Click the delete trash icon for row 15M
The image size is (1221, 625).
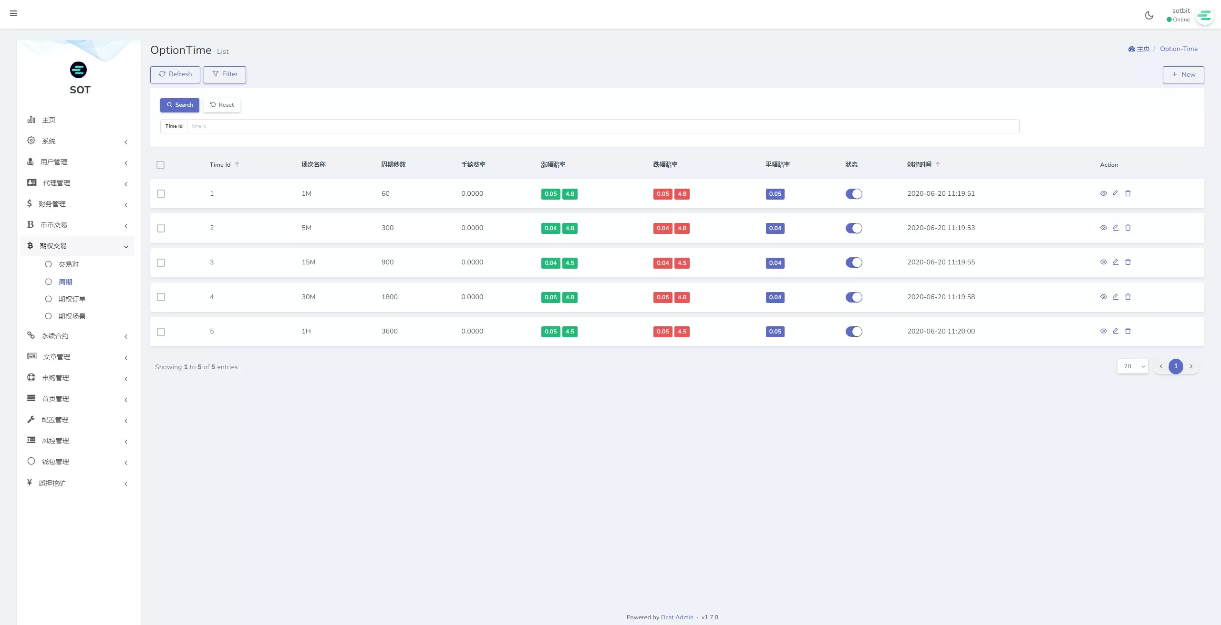pyautogui.click(x=1128, y=262)
